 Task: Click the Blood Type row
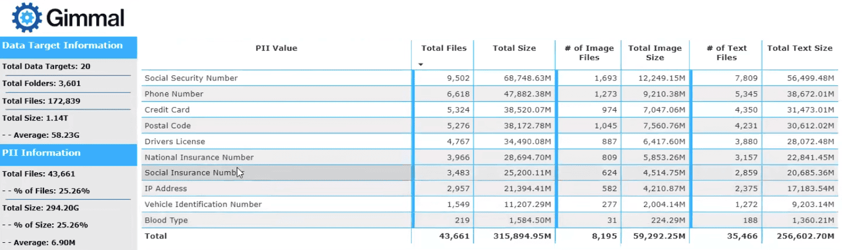point(166,221)
